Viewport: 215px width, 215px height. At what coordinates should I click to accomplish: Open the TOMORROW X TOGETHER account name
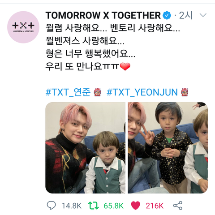103,15
